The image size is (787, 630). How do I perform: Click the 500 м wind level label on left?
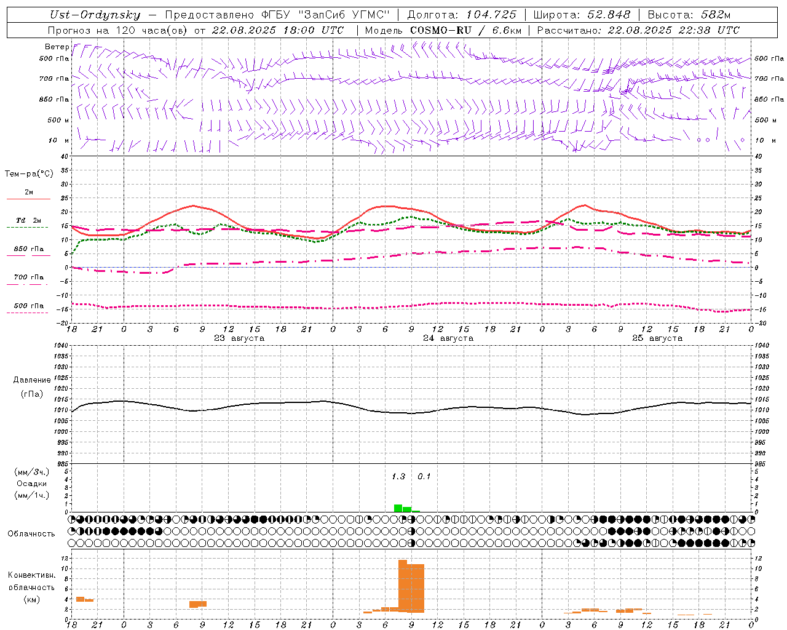pyautogui.click(x=58, y=120)
